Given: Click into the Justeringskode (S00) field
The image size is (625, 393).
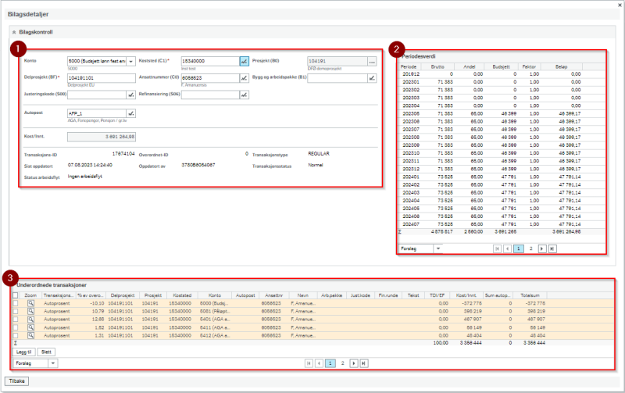Looking at the screenshot, I should coord(96,95).
